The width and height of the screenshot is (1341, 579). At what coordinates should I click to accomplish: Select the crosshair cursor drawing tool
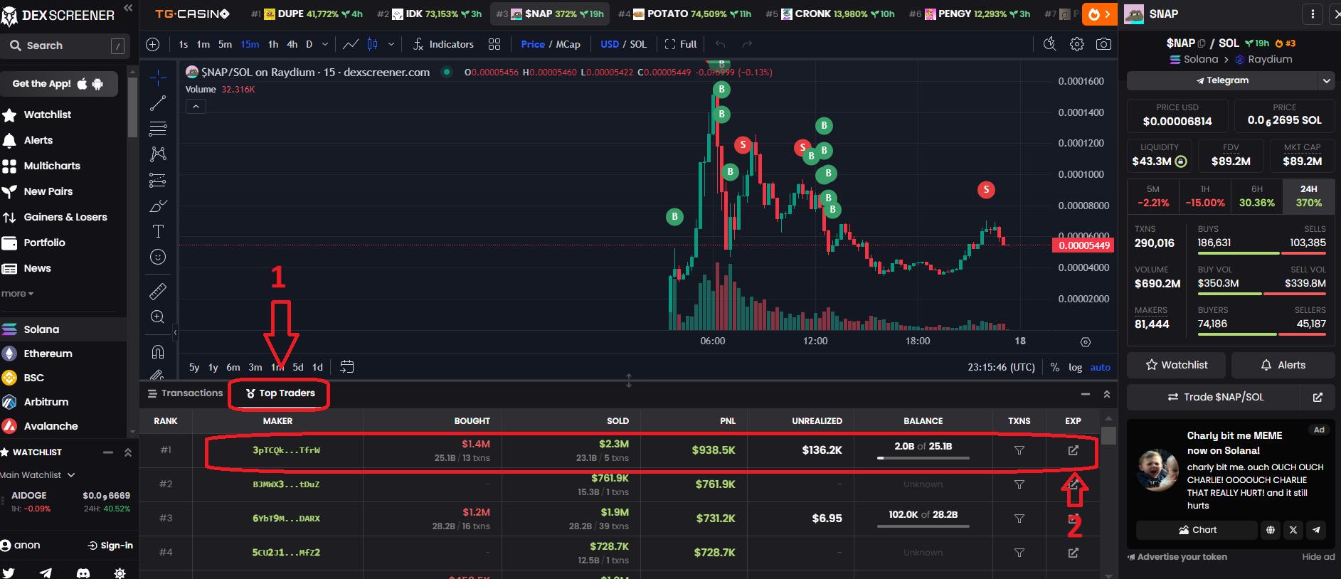(158, 77)
